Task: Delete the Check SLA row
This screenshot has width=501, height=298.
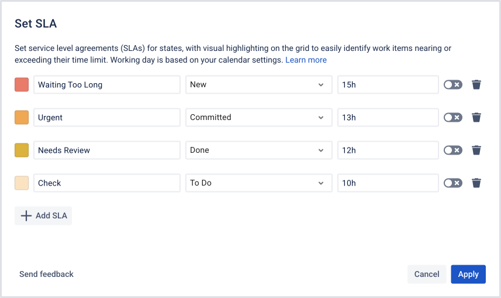Action: (476, 183)
